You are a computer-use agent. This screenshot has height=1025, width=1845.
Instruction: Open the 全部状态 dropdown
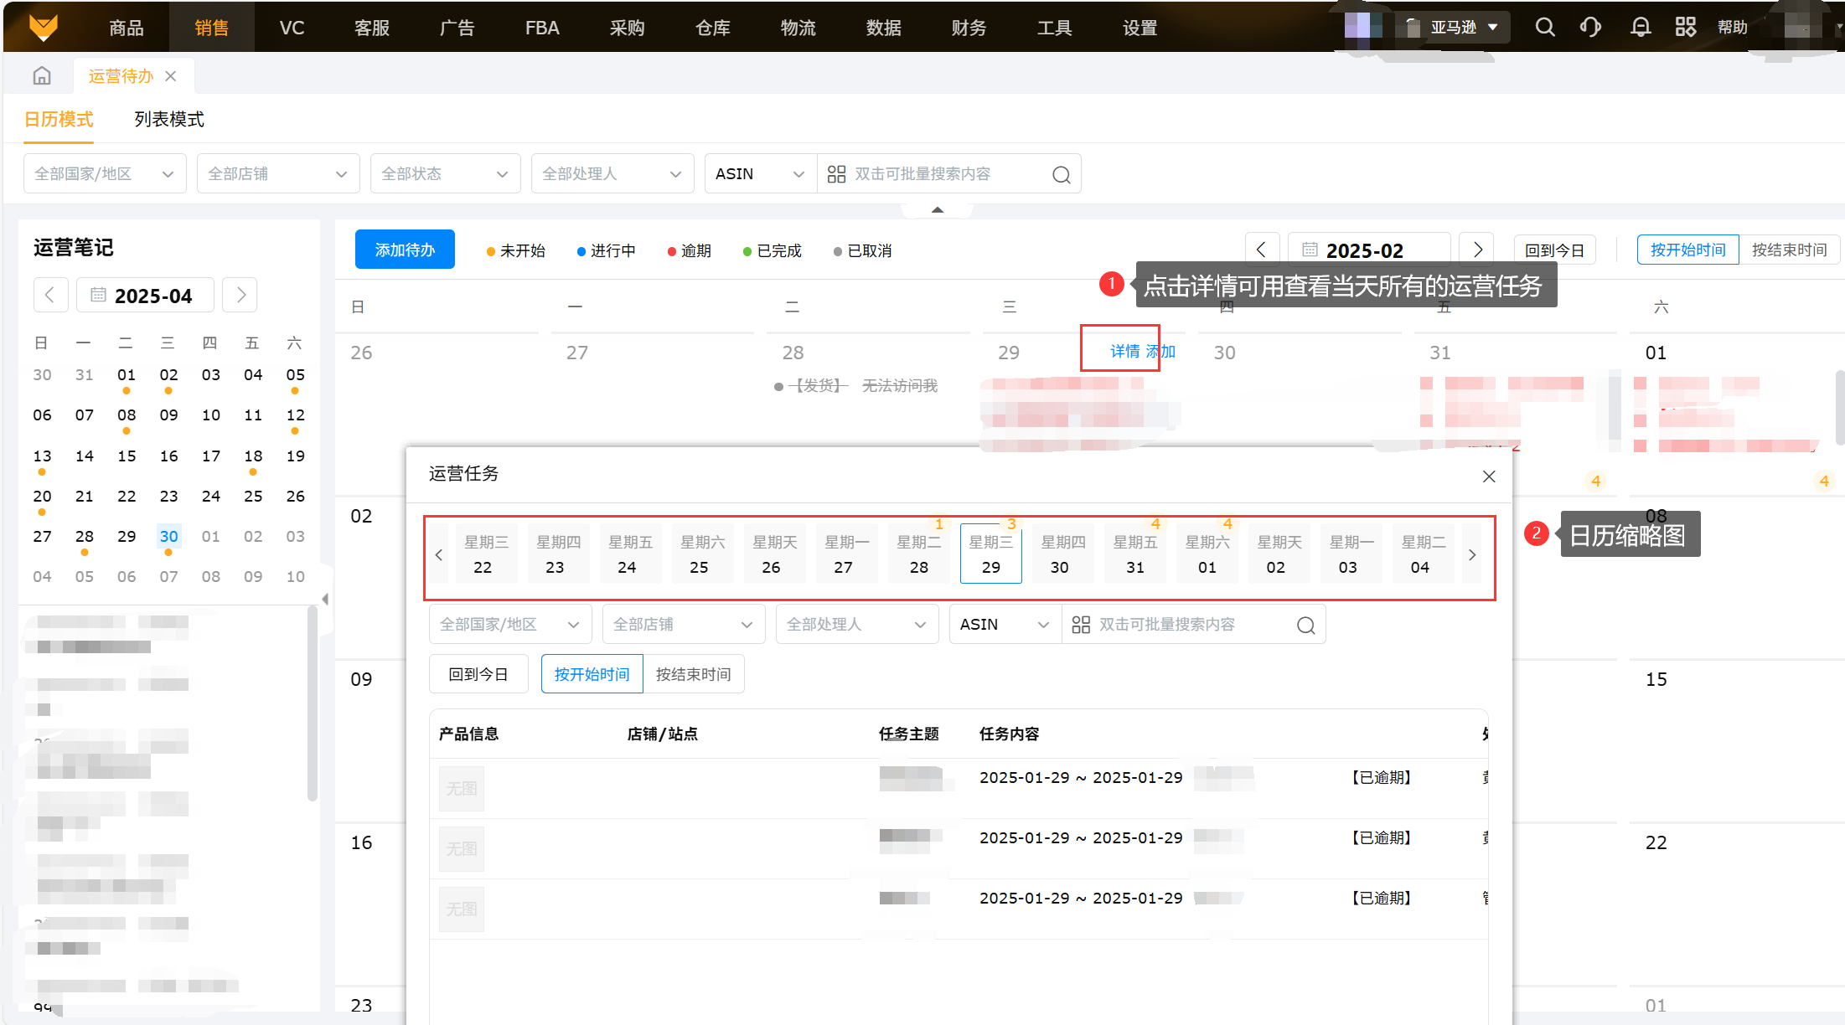(444, 173)
